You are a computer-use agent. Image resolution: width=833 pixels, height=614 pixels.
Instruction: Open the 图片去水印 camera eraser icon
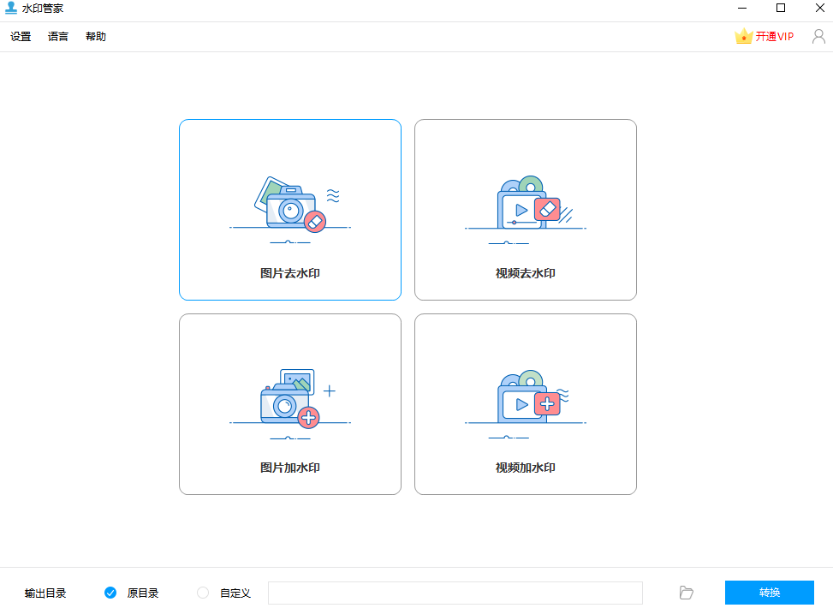pyautogui.click(x=290, y=210)
